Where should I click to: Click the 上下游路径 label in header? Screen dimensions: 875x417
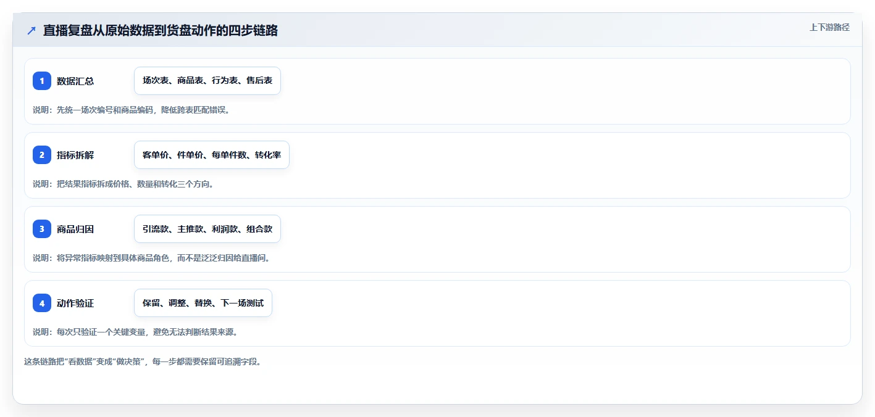click(829, 28)
